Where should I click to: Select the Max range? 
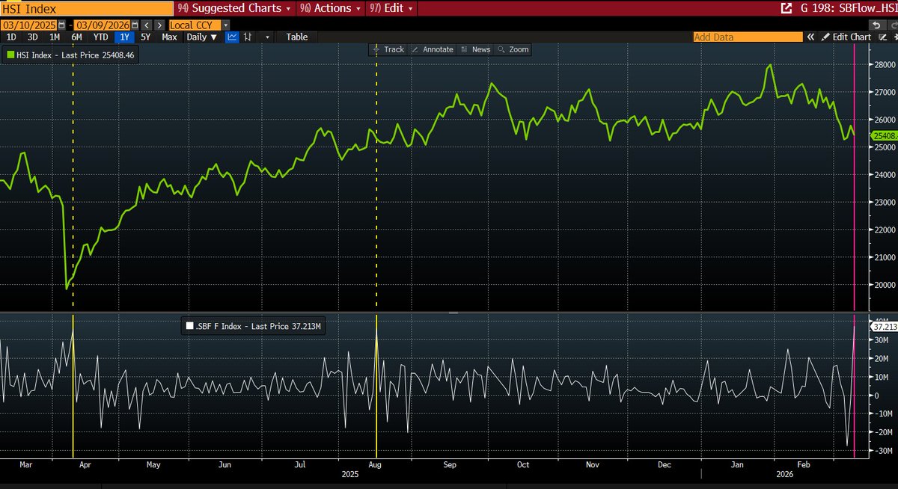coord(169,37)
